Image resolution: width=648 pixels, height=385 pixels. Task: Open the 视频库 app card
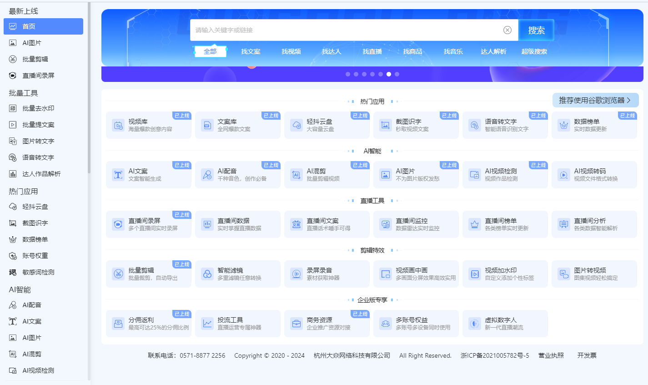pos(149,125)
